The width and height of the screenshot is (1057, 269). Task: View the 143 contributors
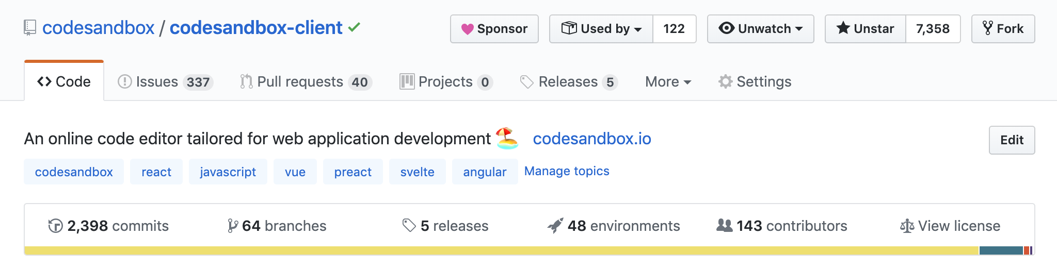[x=782, y=226]
